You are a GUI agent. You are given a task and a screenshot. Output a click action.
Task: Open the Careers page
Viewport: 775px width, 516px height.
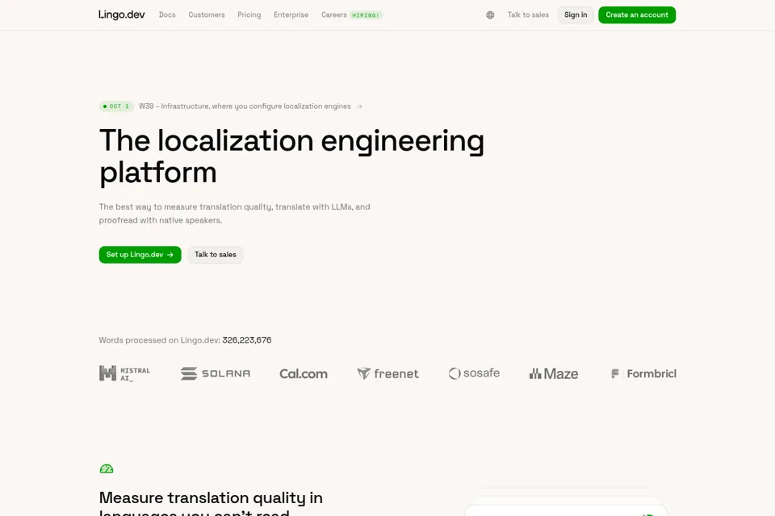pyautogui.click(x=334, y=15)
